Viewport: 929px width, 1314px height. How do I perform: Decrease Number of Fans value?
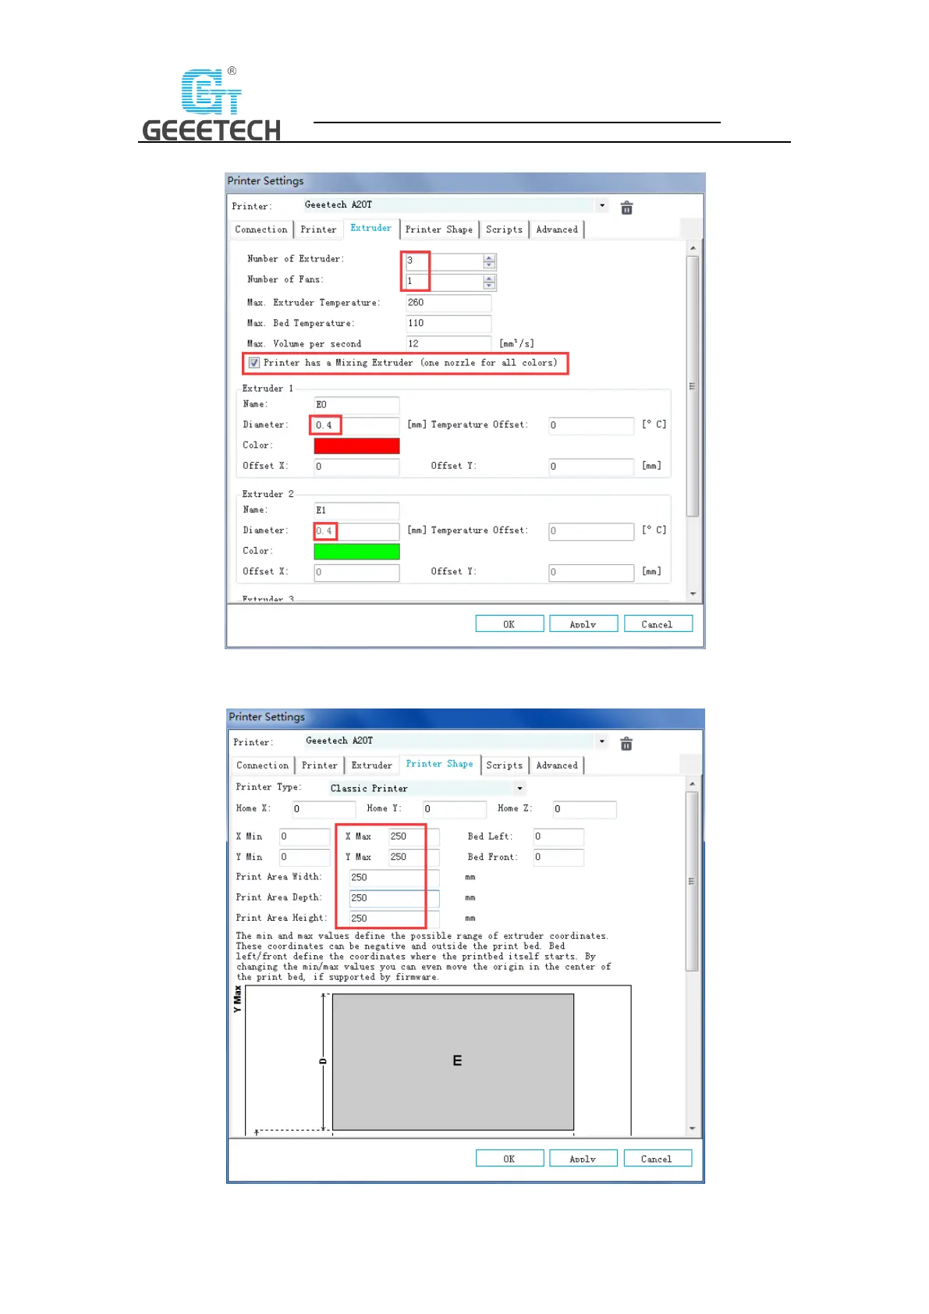pyautogui.click(x=489, y=286)
